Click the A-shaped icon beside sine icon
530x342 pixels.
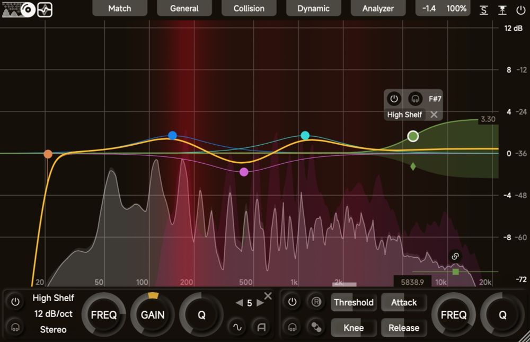(x=261, y=327)
